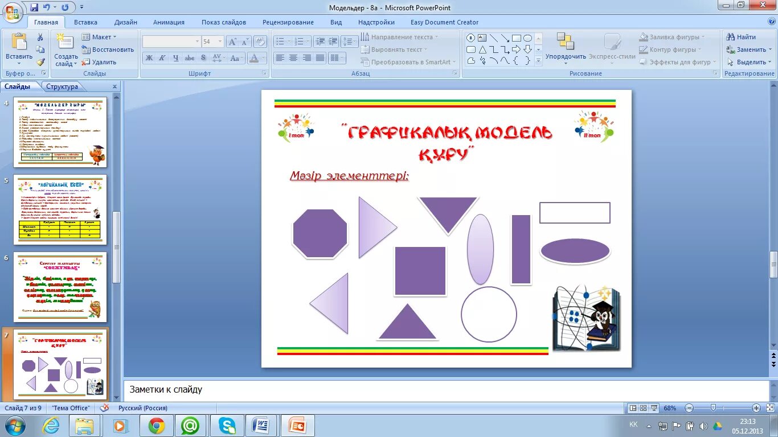The image size is (778, 437).
Task: Click Save icon in quick access toolbar
Action: click(34, 7)
